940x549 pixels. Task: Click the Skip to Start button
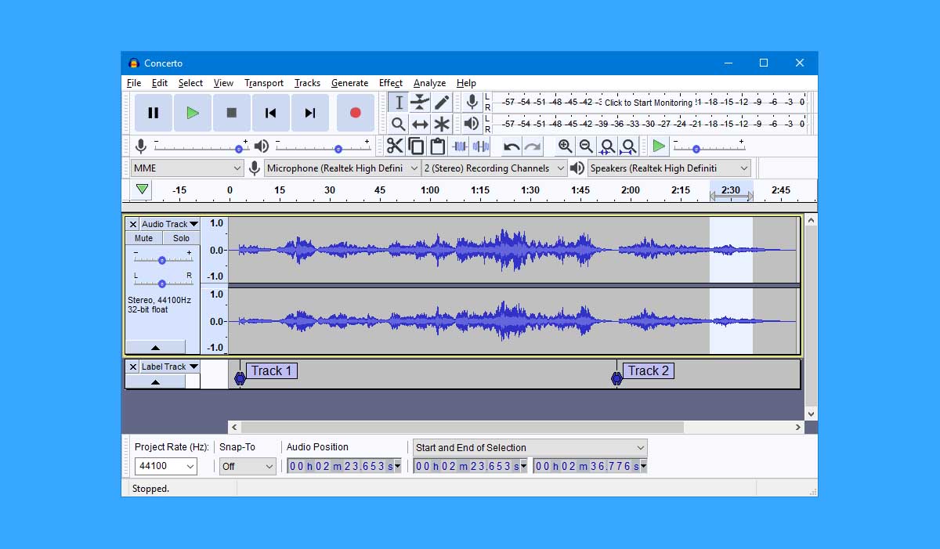pos(270,113)
